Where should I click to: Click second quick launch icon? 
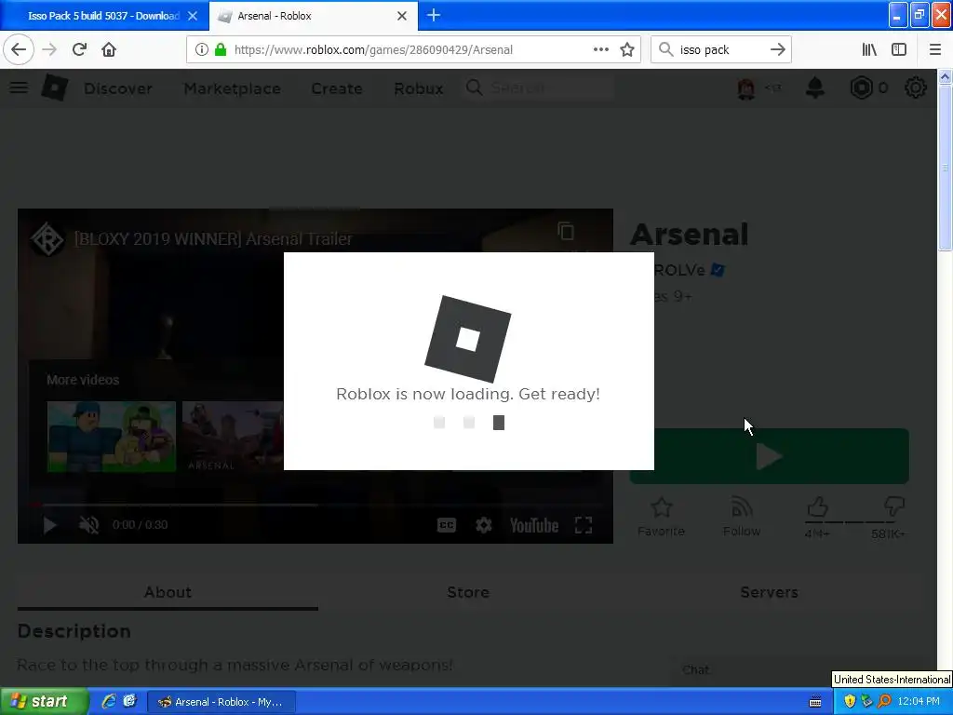129,701
